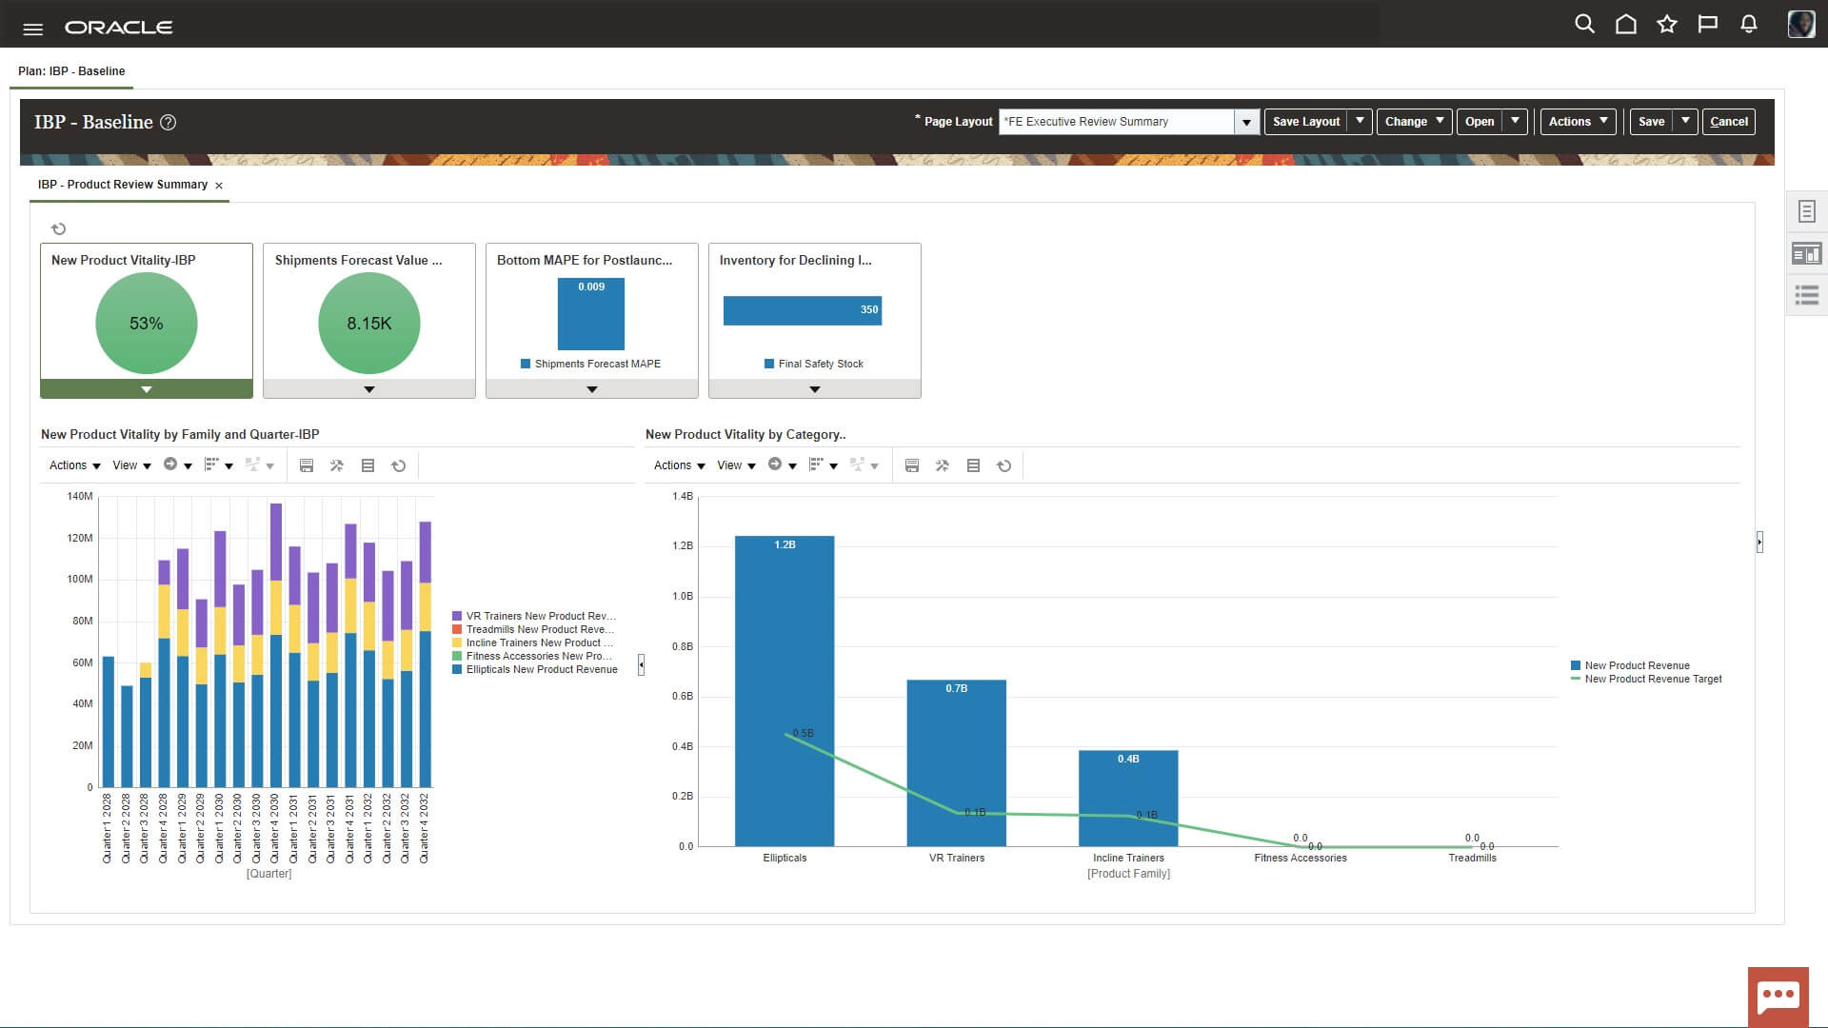The height and width of the screenshot is (1028, 1828).
Task: Click the Cancel button
Action: [x=1728, y=122]
